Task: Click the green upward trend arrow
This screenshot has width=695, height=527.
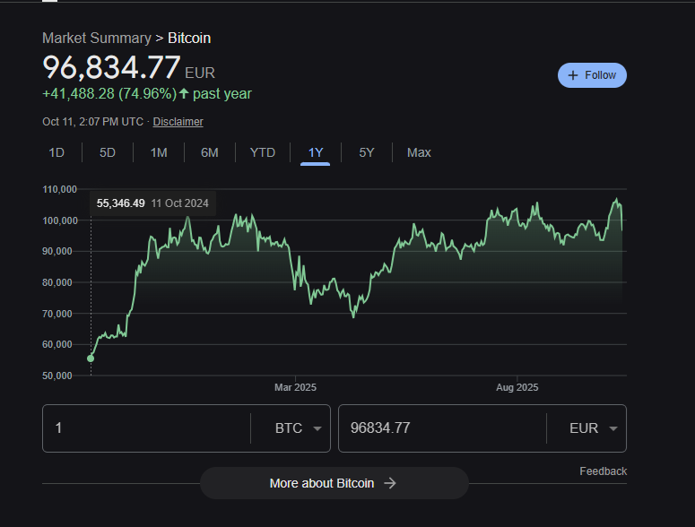Action: [184, 93]
